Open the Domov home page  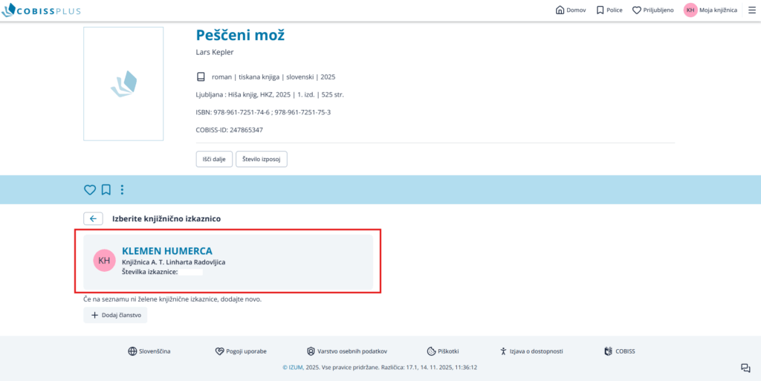(x=571, y=10)
